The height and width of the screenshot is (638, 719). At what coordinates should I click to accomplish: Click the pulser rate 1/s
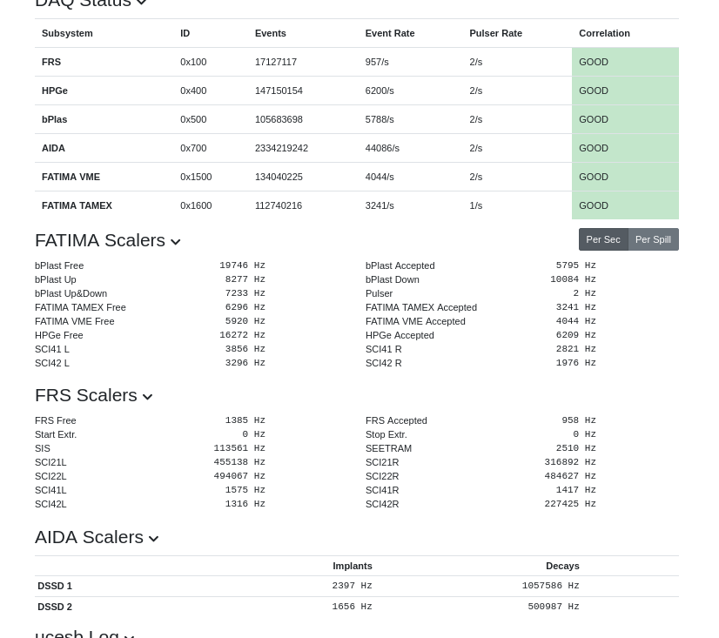(476, 205)
